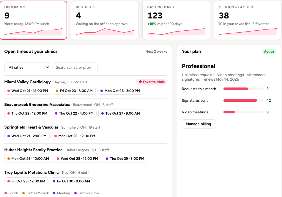
Task: Click the Upcoming card sparkline chart
Action: point(33,32)
